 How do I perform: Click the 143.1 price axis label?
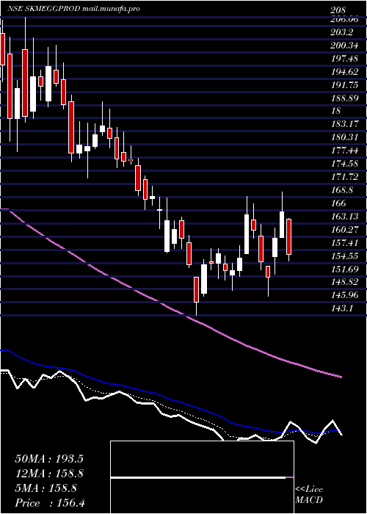point(343,308)
